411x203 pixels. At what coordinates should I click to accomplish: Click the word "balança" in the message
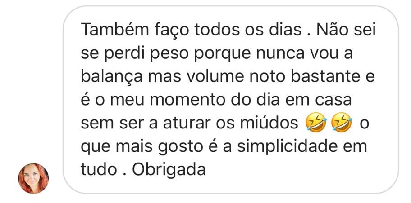(x=112, y=77)
